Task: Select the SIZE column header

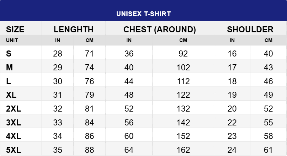Action: pos(15,29)
